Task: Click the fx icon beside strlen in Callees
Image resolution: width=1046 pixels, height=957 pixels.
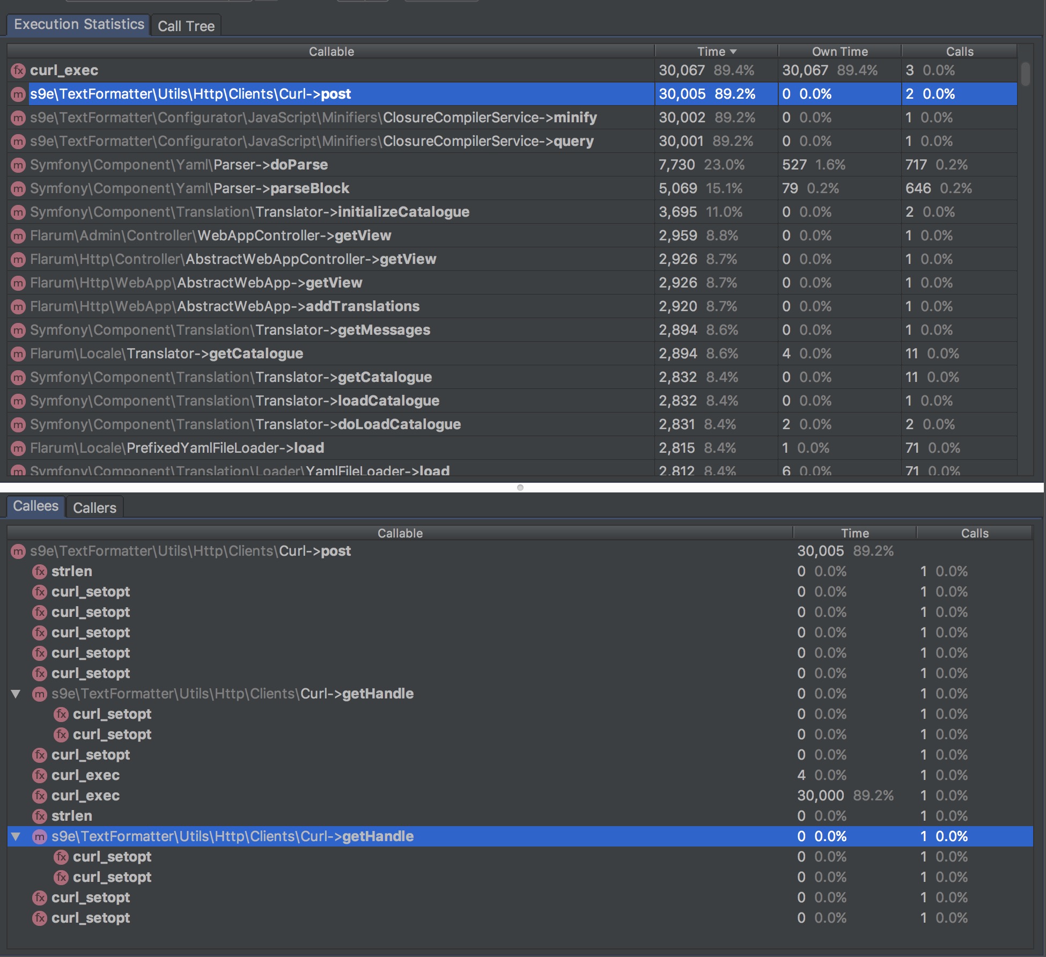Action: point(40,571)
